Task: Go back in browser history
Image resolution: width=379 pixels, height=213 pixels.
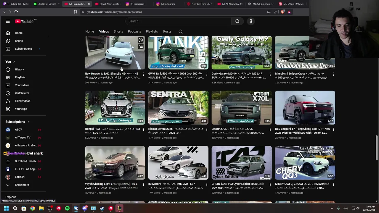Action: click(x=4, y=12)
